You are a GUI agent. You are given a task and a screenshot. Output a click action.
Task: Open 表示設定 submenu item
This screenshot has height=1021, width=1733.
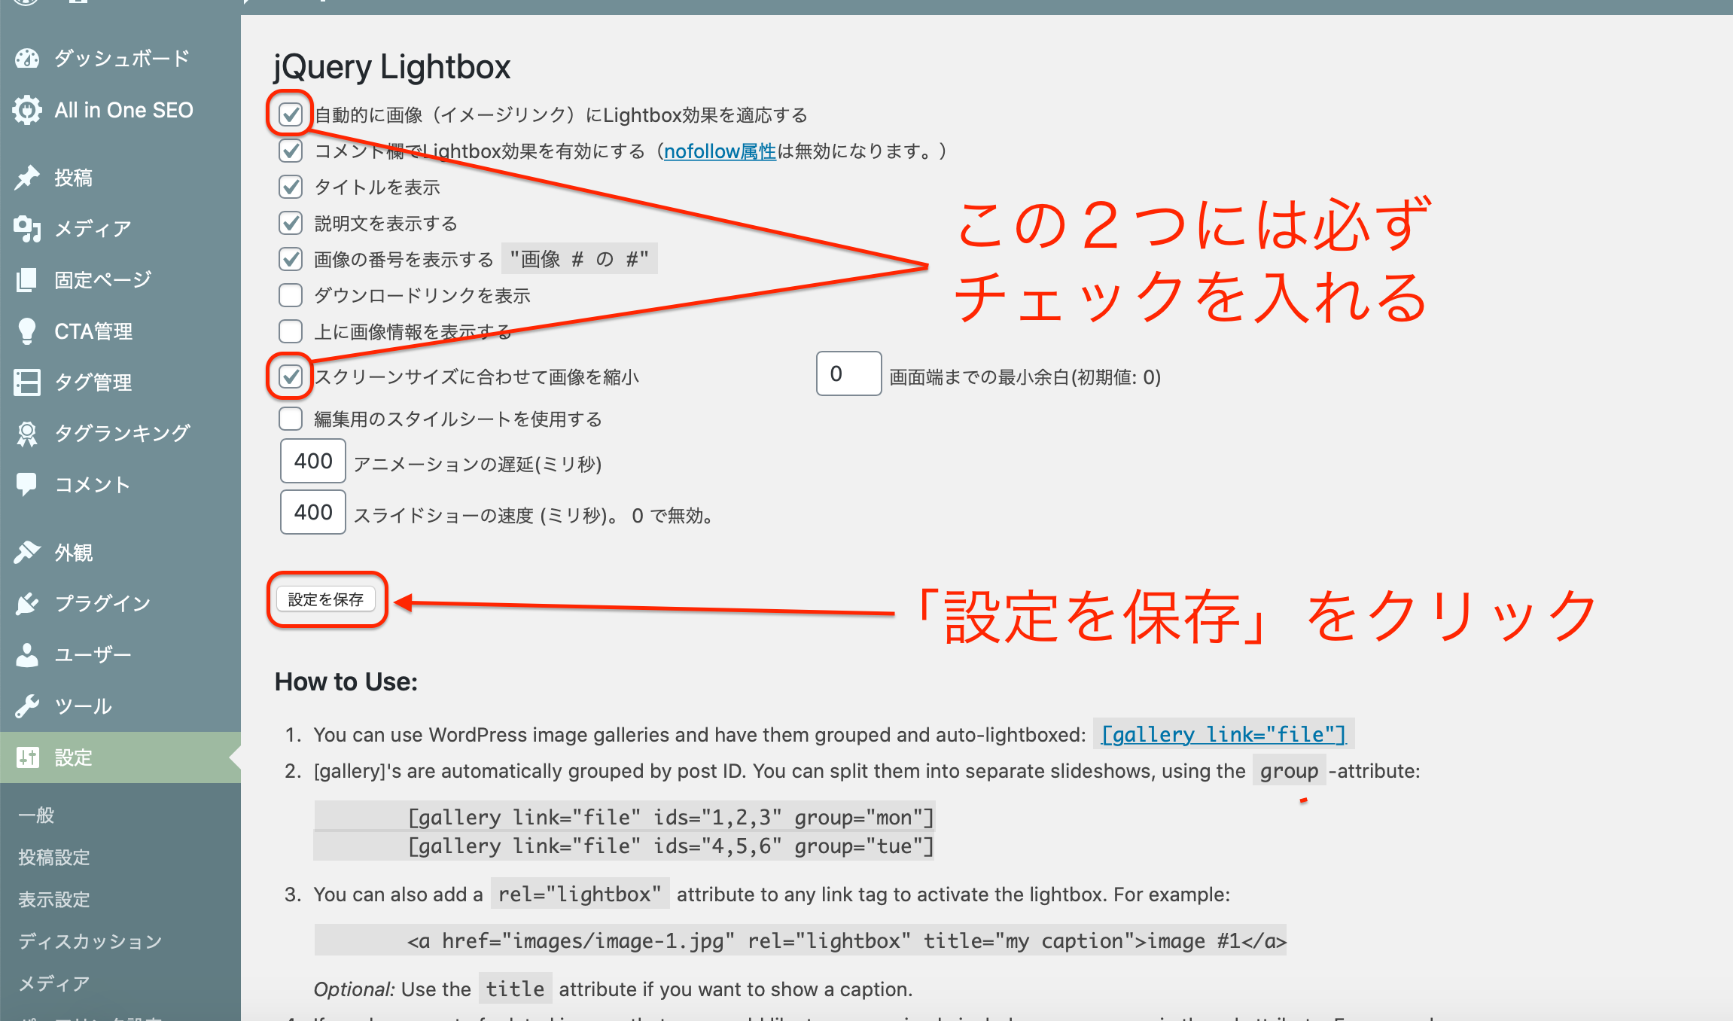(x=53, y=900)
